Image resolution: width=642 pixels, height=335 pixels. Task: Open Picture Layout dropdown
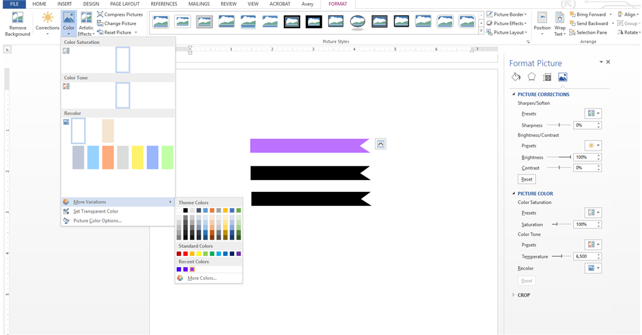pyautogui.click(x=507, y=33)
